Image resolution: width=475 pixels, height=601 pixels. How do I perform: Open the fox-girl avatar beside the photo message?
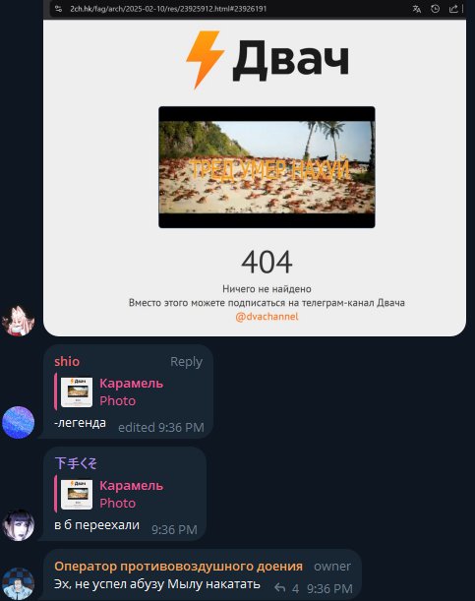click(x=18, y=321)
